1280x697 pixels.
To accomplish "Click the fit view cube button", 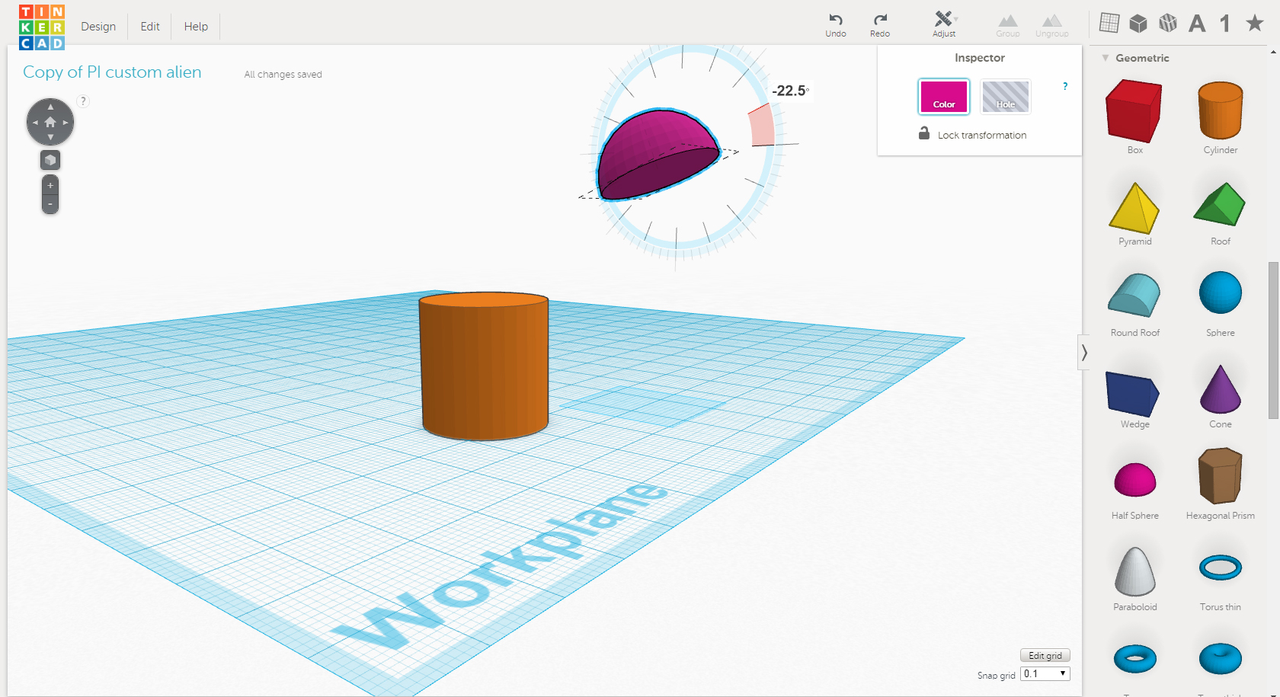I will coord(50,160).
